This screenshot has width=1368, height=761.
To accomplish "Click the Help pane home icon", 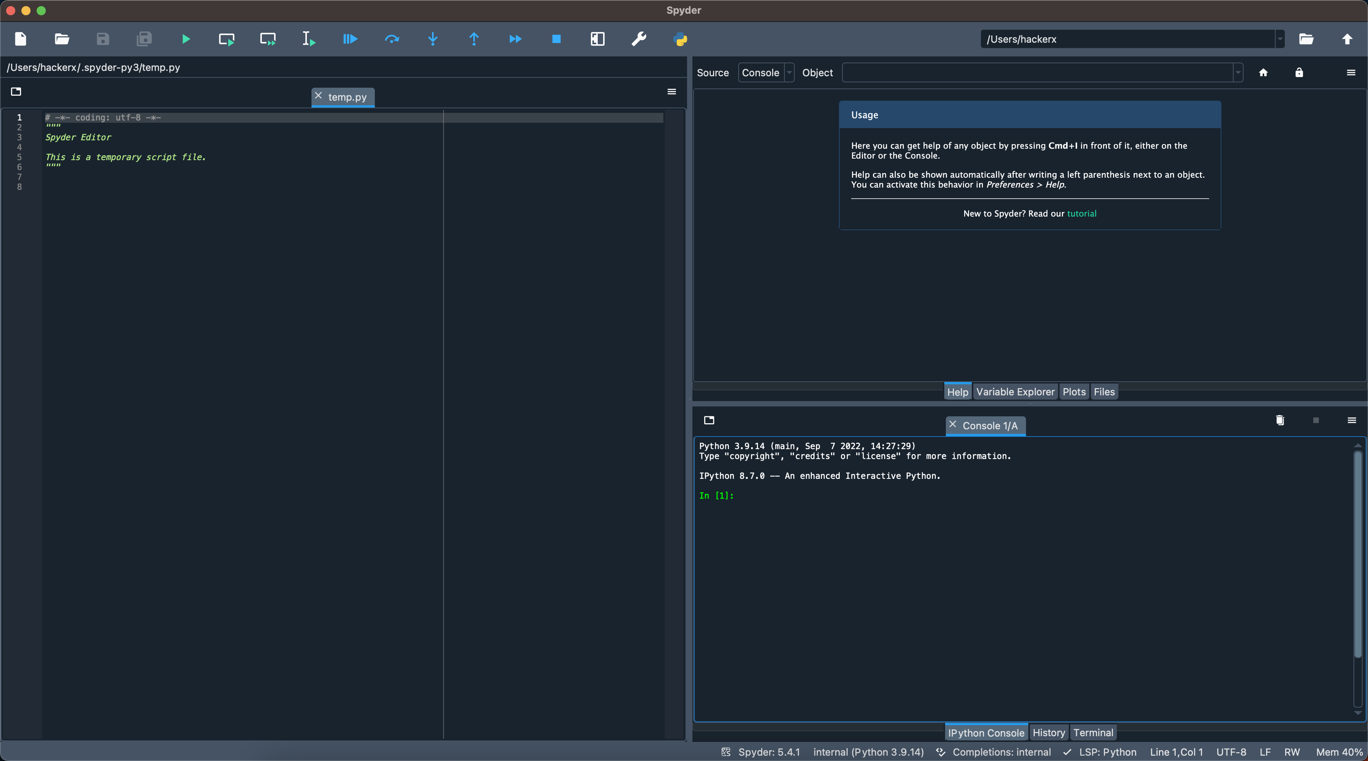I will click(1263, 73).
